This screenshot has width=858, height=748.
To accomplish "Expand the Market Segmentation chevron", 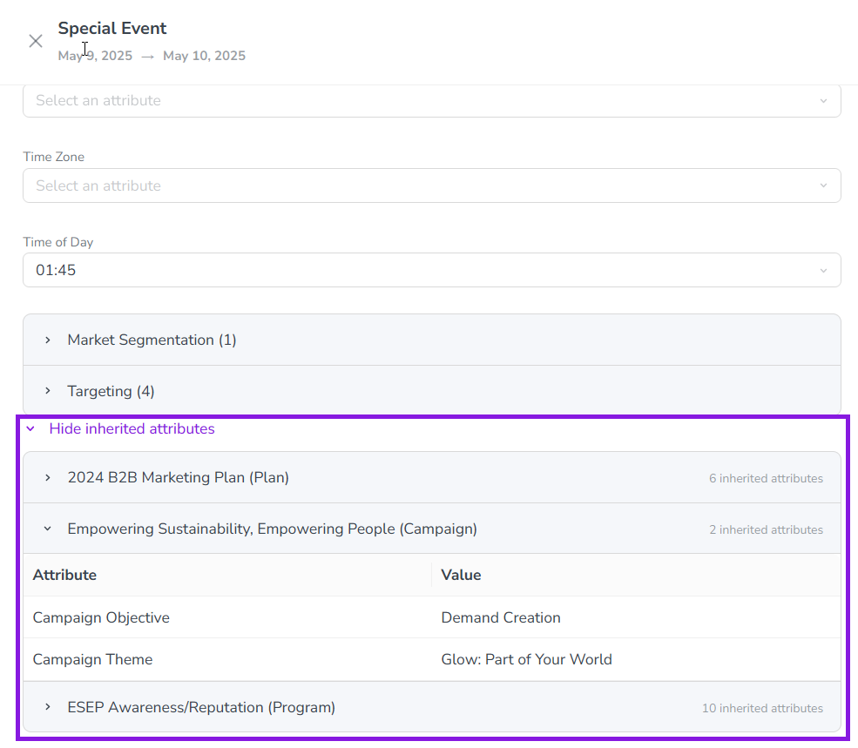I will [48, 340].
